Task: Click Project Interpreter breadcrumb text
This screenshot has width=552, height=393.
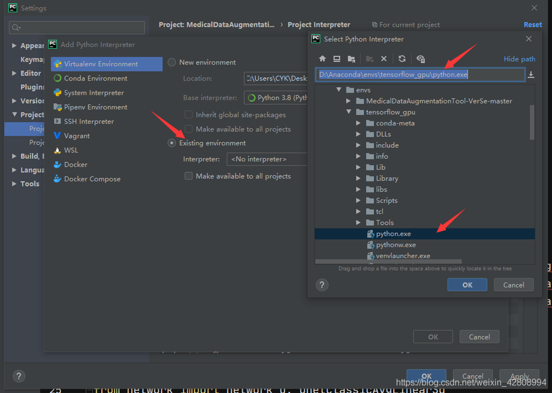Action: pos(319,25)
